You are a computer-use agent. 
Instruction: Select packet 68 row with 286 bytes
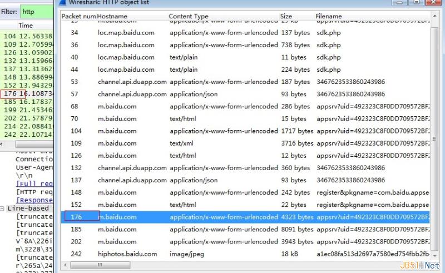pyautogui.click(x=245, y=106)
